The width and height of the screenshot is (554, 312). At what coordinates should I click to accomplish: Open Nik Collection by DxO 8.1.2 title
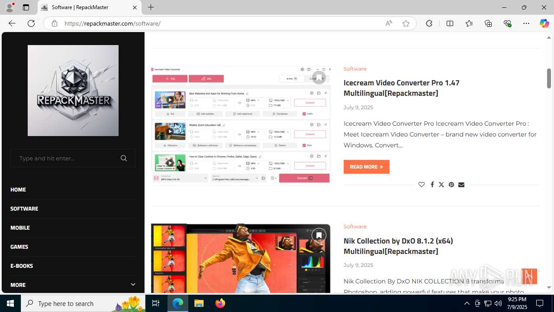398,246
